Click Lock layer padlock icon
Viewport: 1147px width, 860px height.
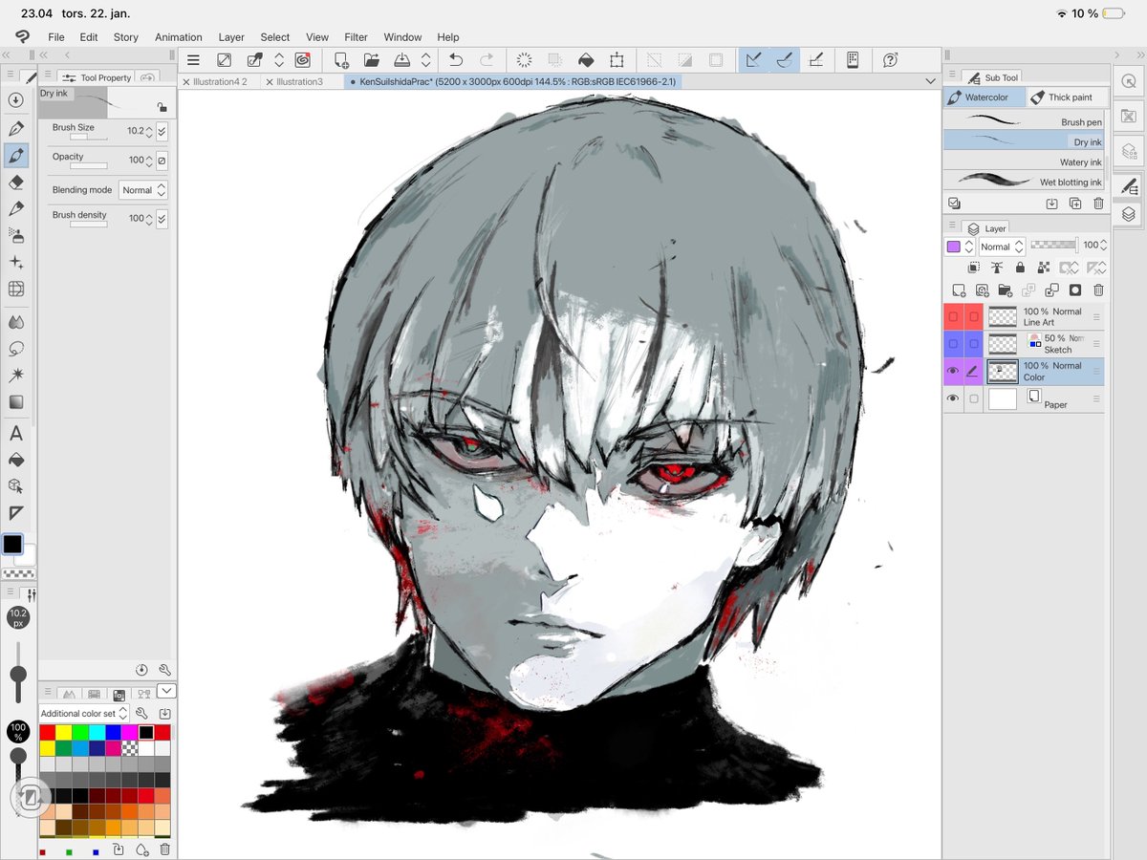(1020, 269)
